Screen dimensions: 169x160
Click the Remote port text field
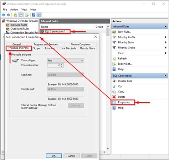[x=66, y=94]
